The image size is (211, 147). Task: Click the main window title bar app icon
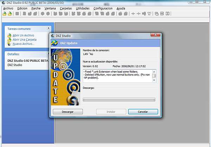pos(4,2)
